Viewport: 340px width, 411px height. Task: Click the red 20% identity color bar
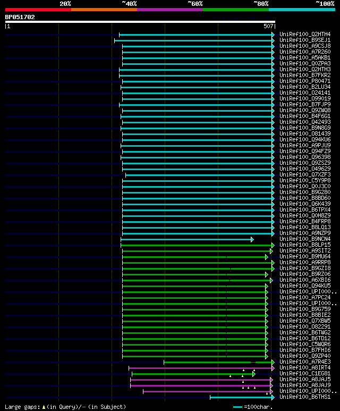pos(38,10)
